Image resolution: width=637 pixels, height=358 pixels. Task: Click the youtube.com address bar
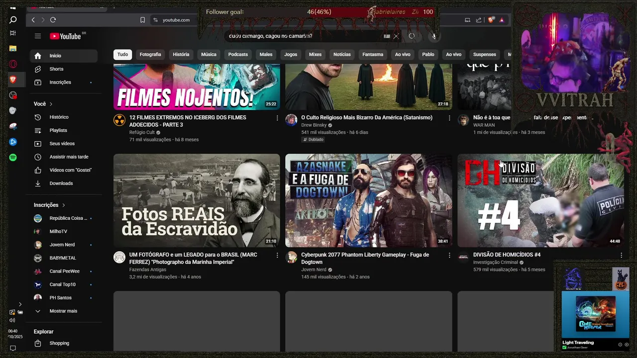(x=176, y=20)
